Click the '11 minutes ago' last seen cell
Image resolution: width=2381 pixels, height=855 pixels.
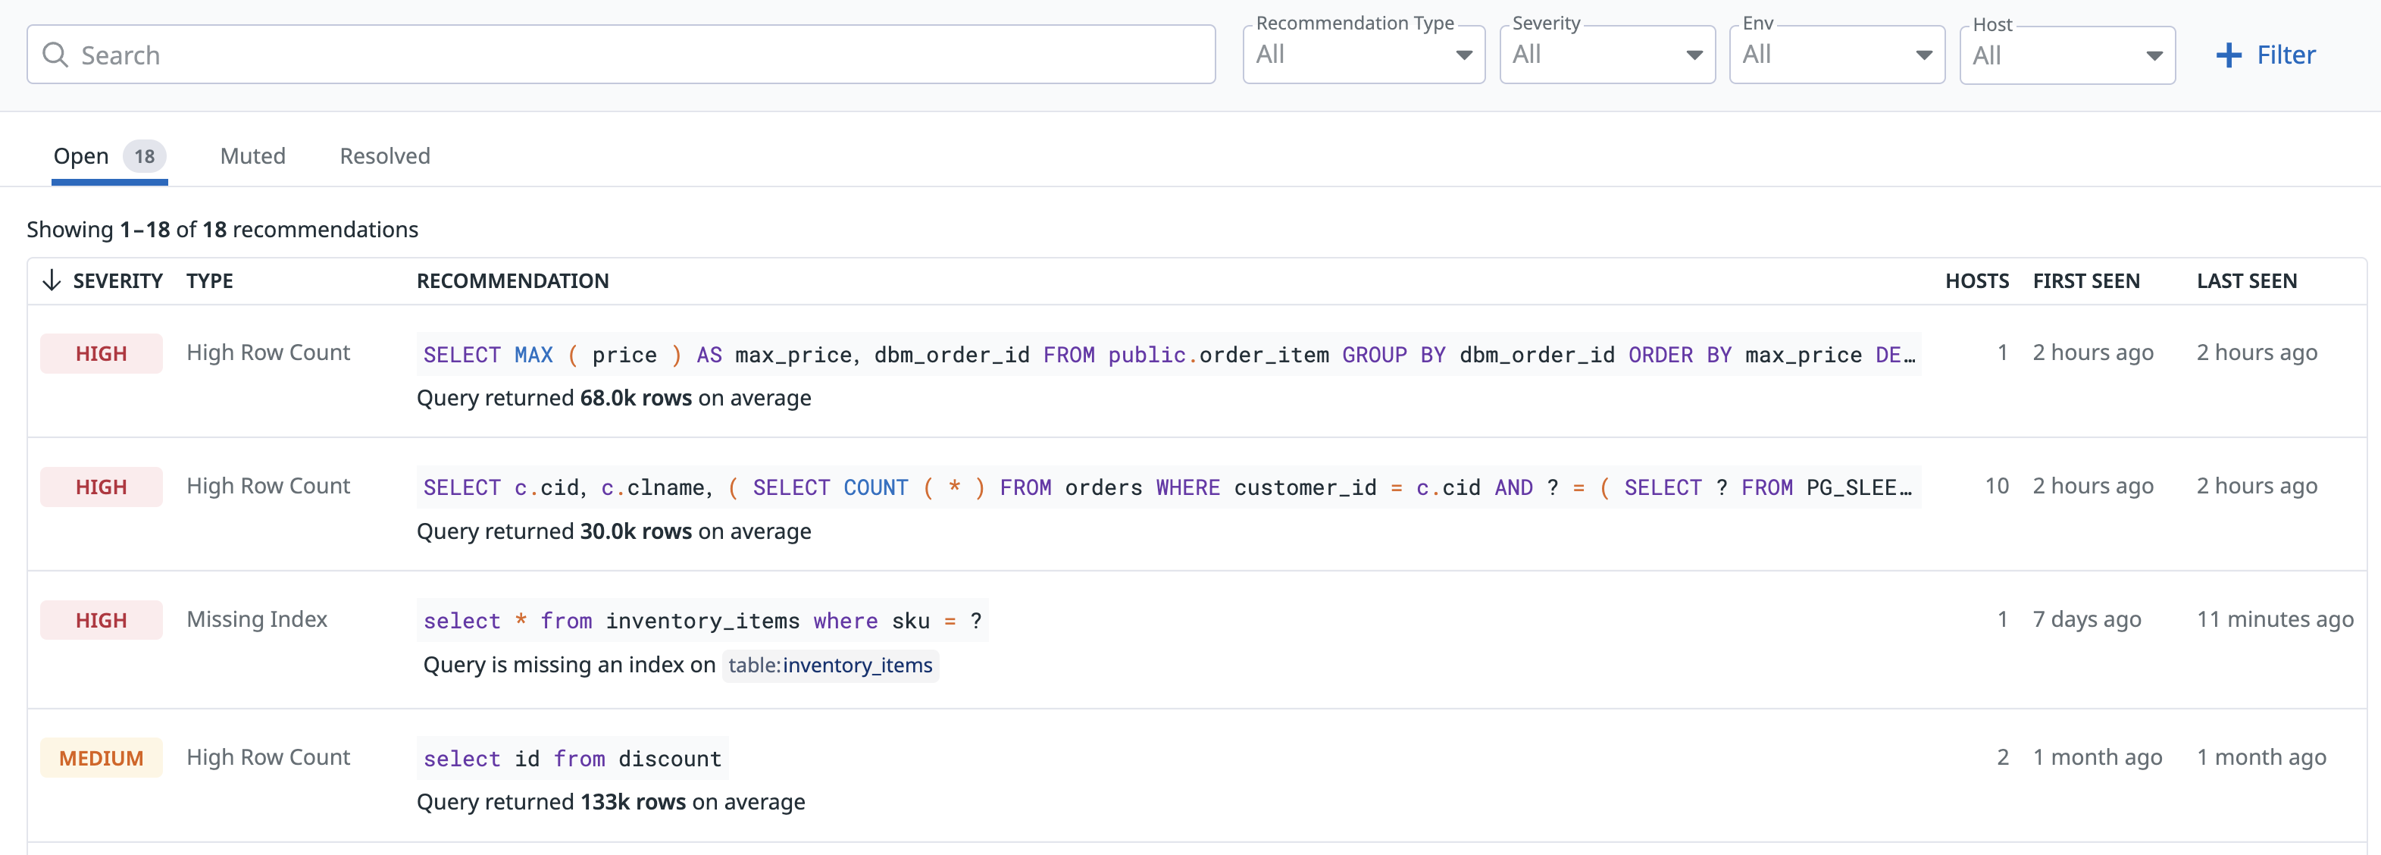[2275, 619]
